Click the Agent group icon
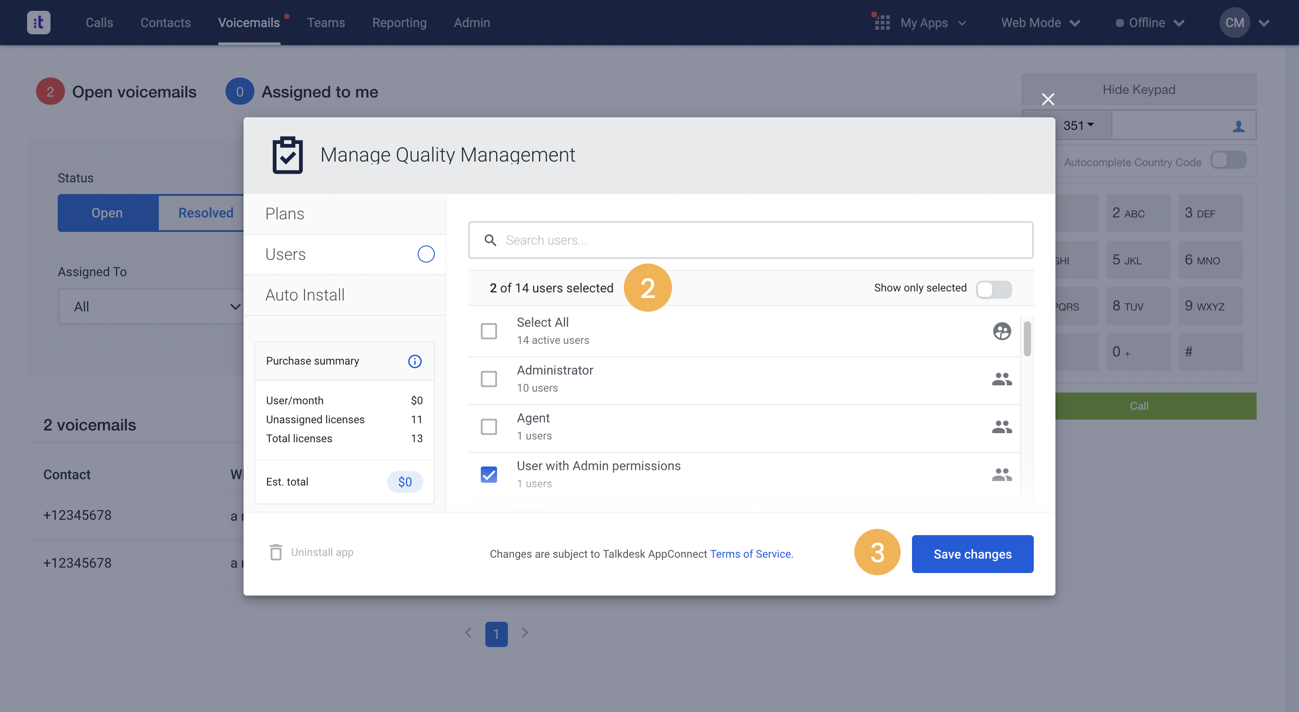The width and height of the screenshot is (1299, 712). [1001, 426]
